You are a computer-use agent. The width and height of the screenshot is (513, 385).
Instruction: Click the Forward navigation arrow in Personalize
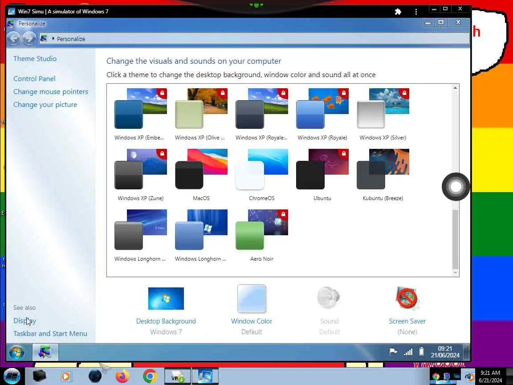pos(29,39)
